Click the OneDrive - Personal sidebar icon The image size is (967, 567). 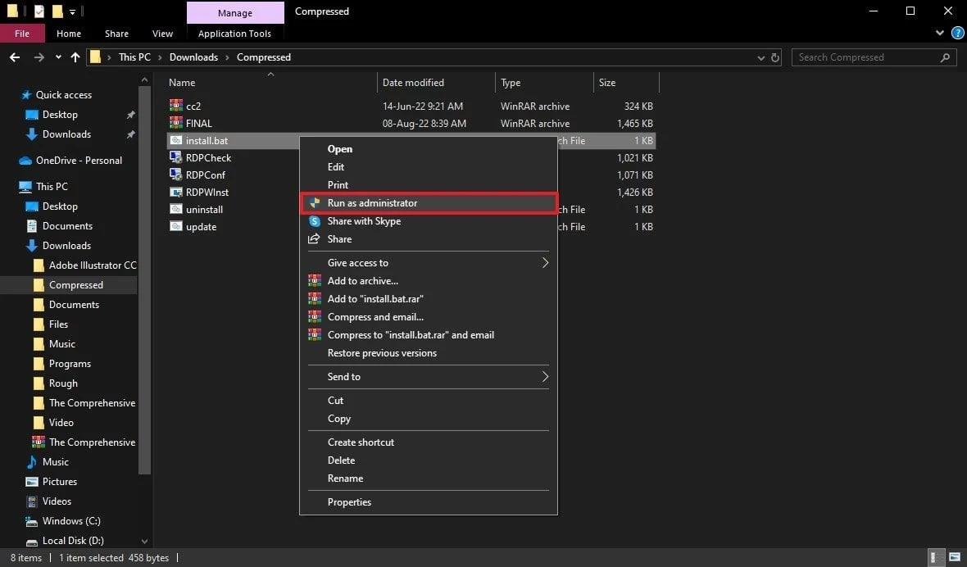[23, 160]
